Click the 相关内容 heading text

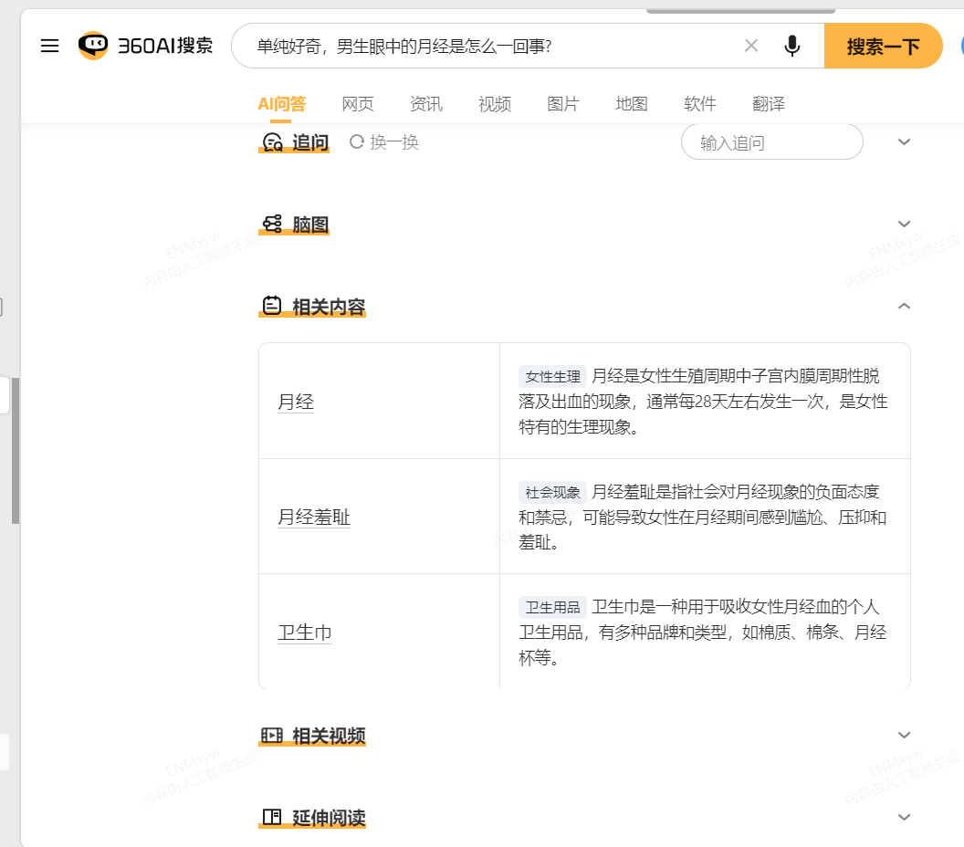click(329, 306)
